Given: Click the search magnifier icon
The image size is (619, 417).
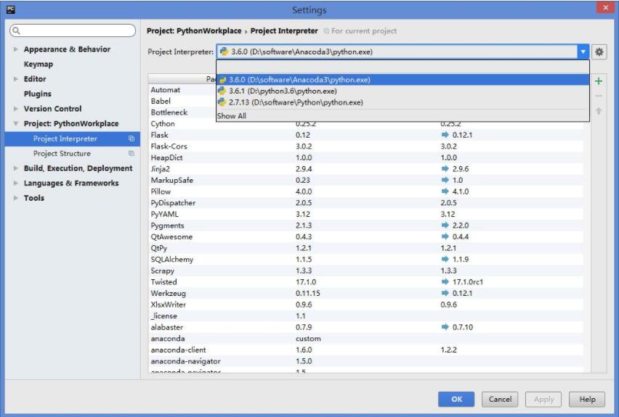Looking at the screenshot, I should point(16,30).
